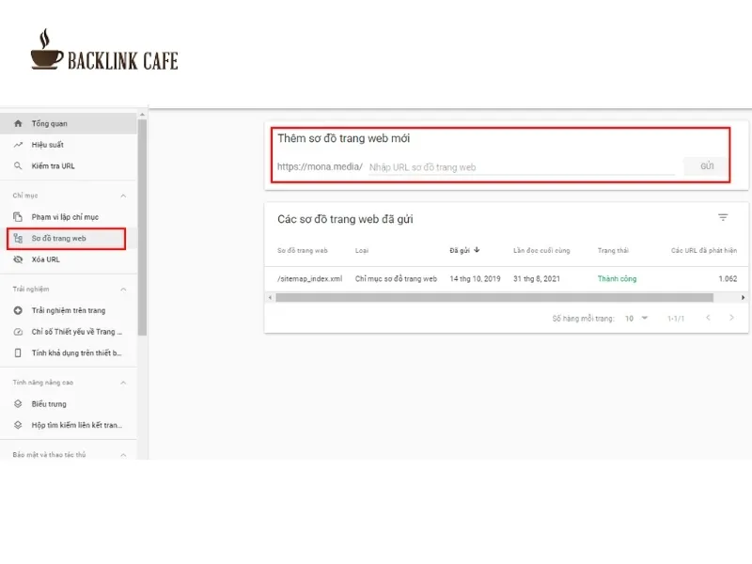Collapse the Bảo mật và thao tác thủ section
752x564 pixels.
[x=123, y=455]
